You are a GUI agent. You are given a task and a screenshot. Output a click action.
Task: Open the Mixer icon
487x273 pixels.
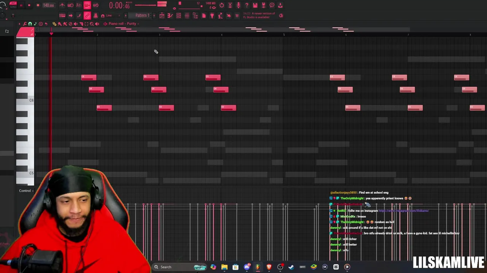(187, 16)
